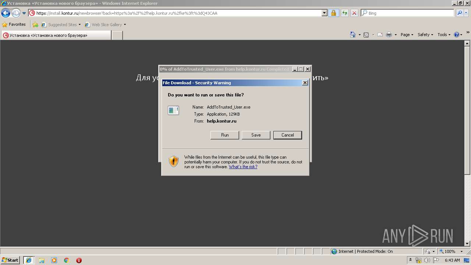Open a new blank tab
471x265 pixels.
point(117,35)
